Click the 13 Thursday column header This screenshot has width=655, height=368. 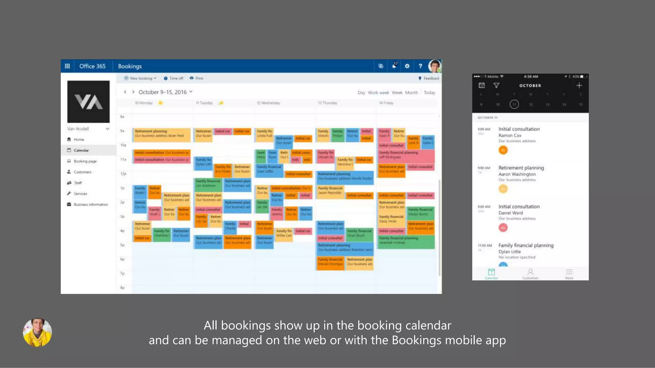(x=327, y=103)
